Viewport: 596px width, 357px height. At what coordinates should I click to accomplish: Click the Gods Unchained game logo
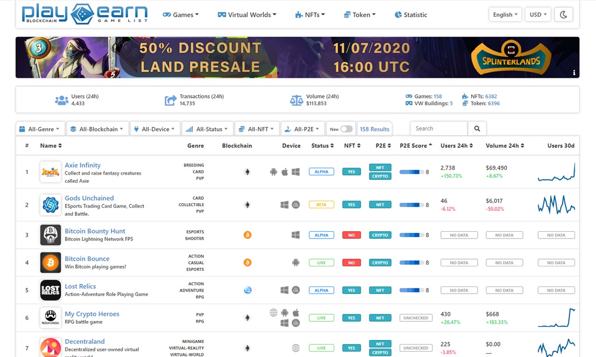tap(50, 205)
